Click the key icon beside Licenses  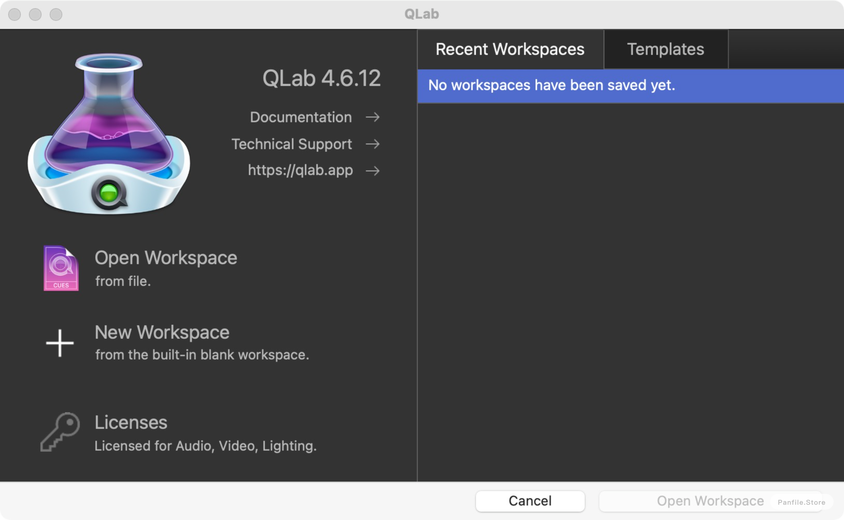[x=60, y=432]
